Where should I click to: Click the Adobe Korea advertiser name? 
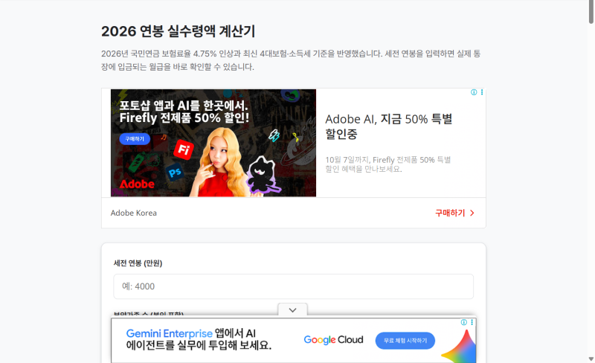click(x=134, y=213)
